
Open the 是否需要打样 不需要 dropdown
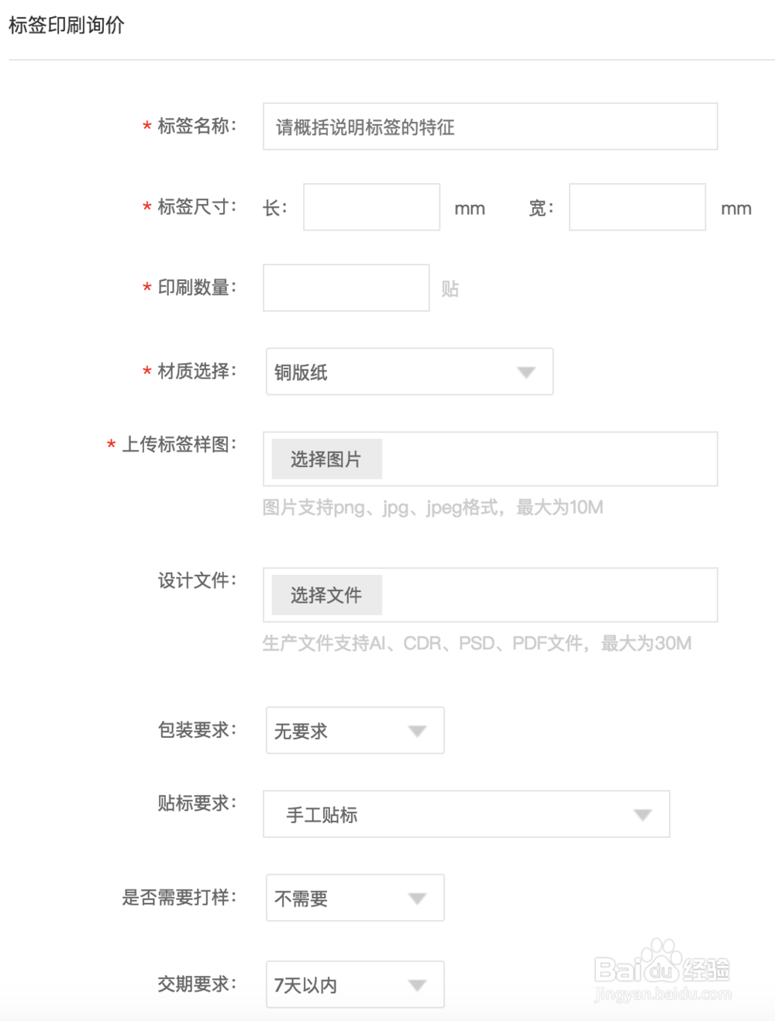354,898
